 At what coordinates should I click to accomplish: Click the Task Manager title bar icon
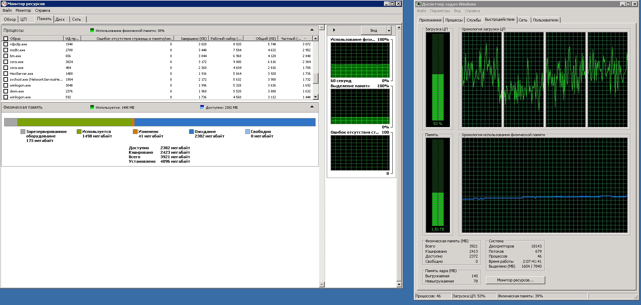(x=419, y=4)
